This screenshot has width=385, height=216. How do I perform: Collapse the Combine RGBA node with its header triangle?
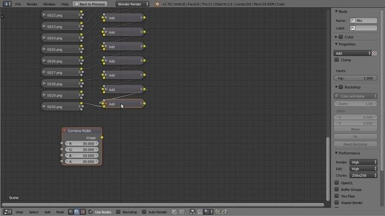[64, 131]
